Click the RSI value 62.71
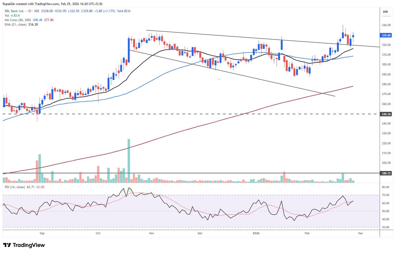The width and height of the screenshot is (396, 253). tap(31, 187)
